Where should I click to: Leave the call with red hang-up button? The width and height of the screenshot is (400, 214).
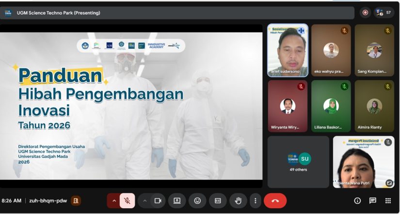(275, 200)
